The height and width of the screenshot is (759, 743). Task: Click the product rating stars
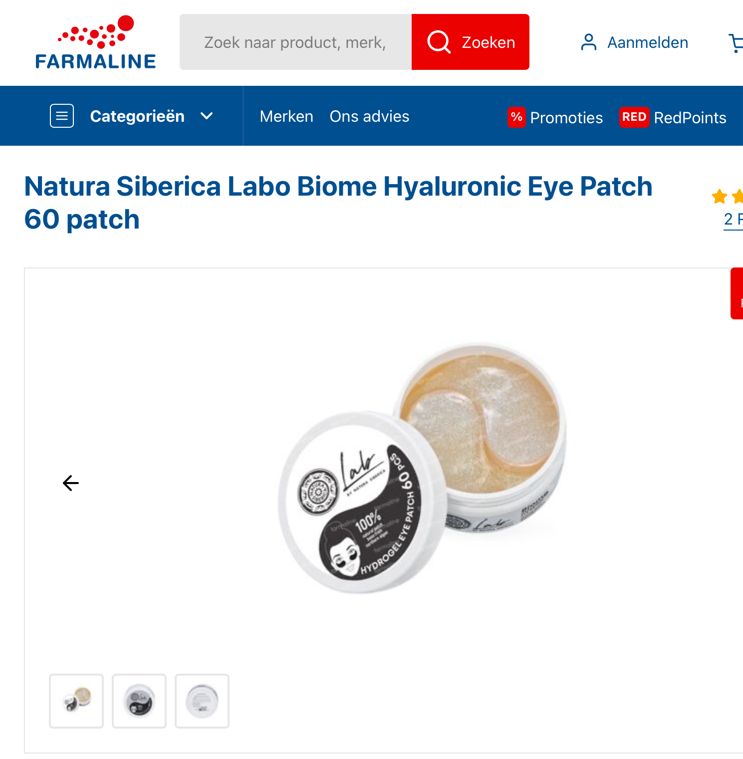727,197
